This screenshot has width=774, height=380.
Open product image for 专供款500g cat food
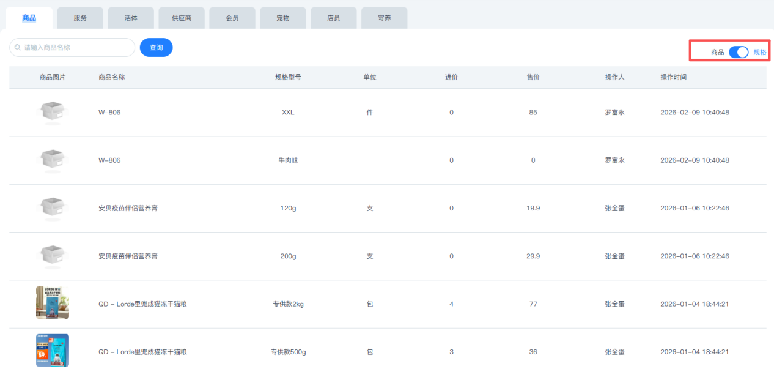click(x=53, y=351)
